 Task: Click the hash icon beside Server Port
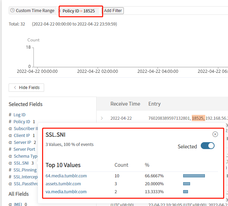[10, 149]
